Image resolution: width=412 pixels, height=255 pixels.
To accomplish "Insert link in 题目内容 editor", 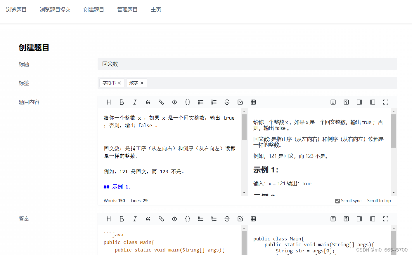I will 161,102.
